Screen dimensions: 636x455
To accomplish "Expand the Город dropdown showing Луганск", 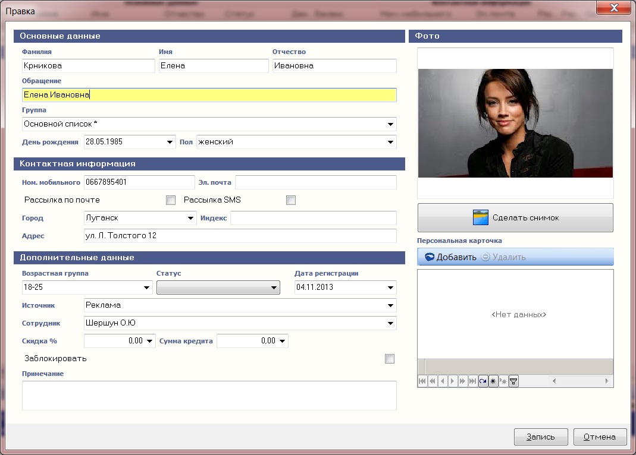I will [x=190, y=219].
